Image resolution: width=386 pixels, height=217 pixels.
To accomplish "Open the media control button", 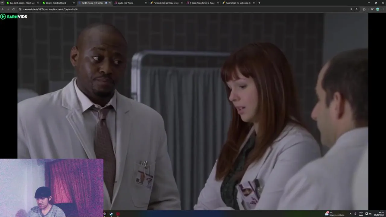I will [x=372, y=9].
